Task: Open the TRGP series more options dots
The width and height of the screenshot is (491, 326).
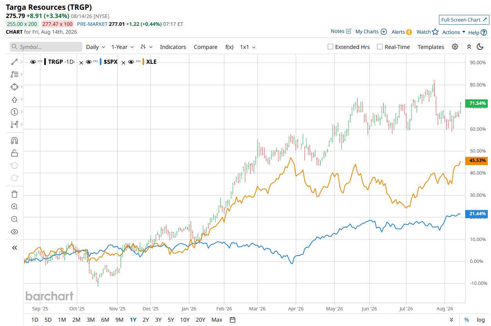Action: [40, 62]
